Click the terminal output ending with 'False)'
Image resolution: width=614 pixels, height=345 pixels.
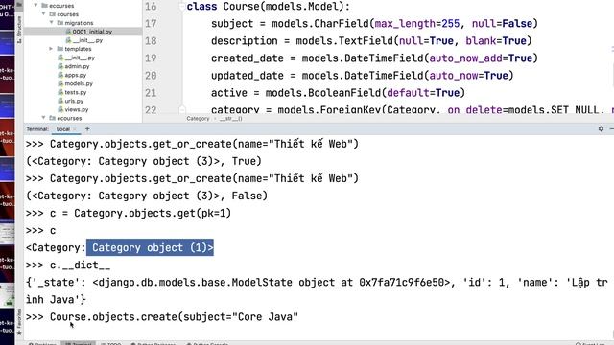(x=147, y=195)
